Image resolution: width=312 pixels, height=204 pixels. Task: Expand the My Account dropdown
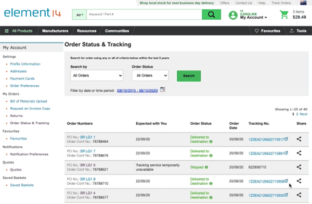[253, 18]
